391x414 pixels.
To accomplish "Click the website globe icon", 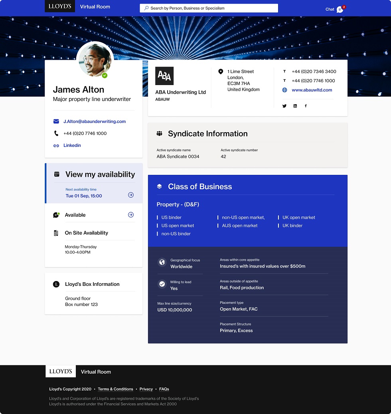I will tap(285, 90).
